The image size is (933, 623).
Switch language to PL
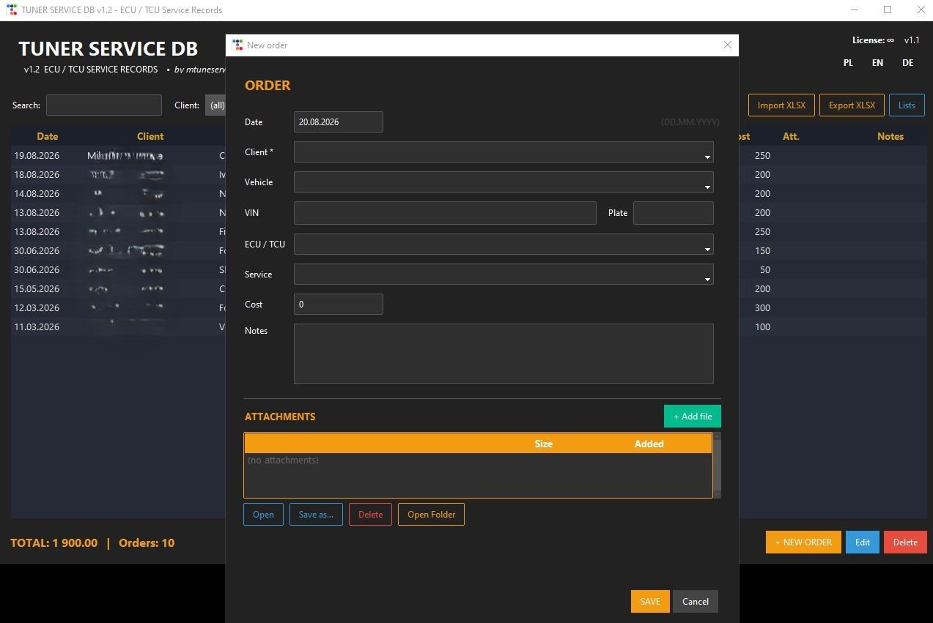[x=848, y=63]
